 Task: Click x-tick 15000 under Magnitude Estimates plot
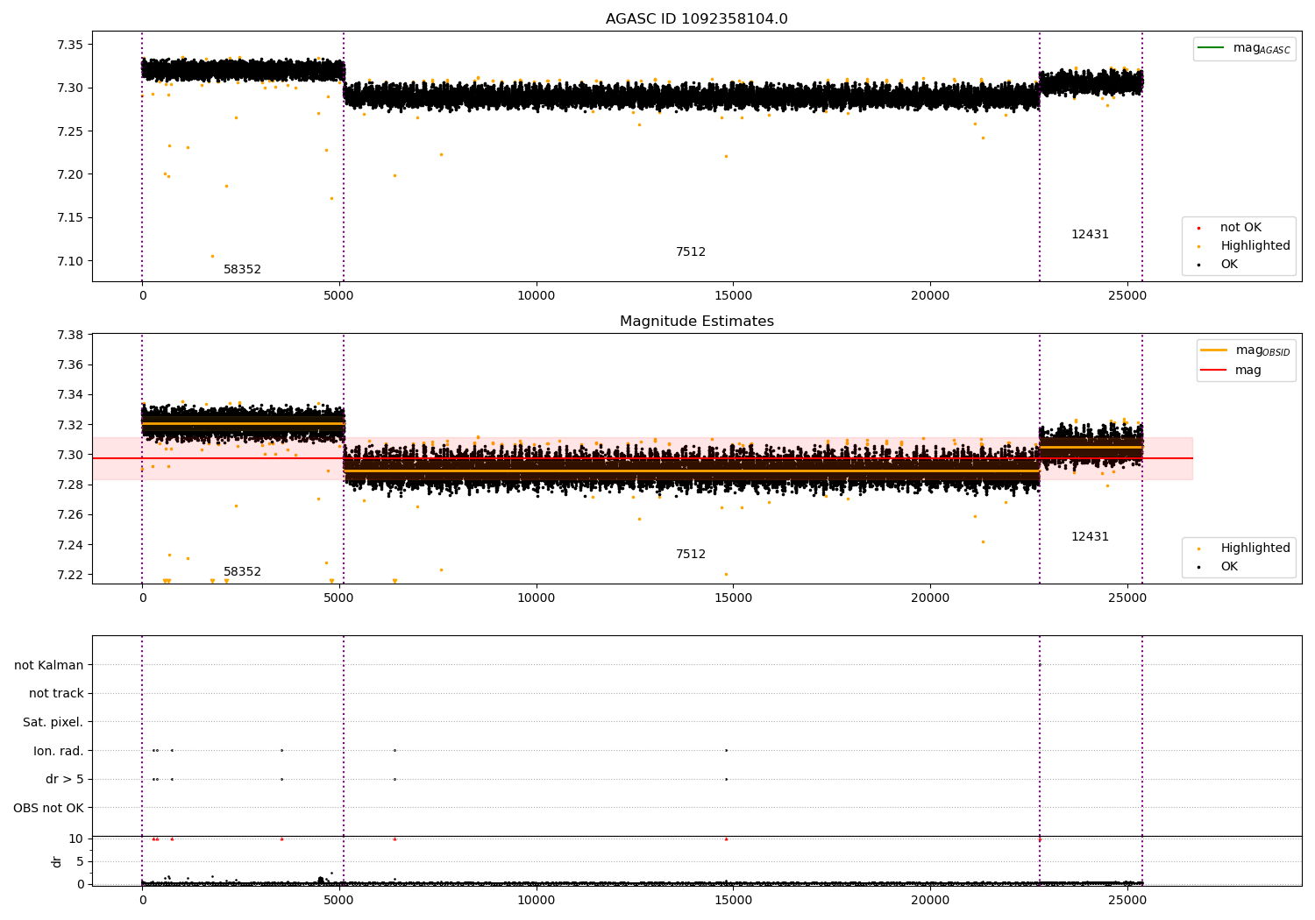tap(733, 598)
